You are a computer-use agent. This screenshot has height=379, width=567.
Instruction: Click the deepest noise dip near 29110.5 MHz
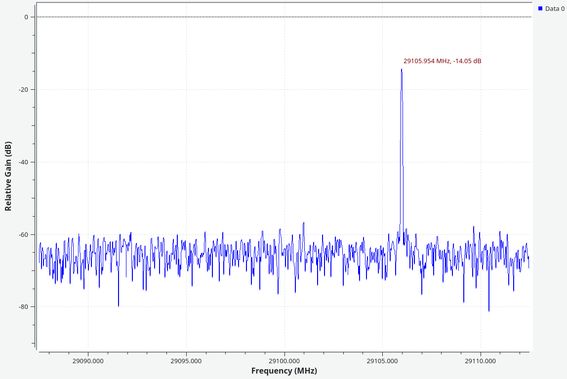489,310
